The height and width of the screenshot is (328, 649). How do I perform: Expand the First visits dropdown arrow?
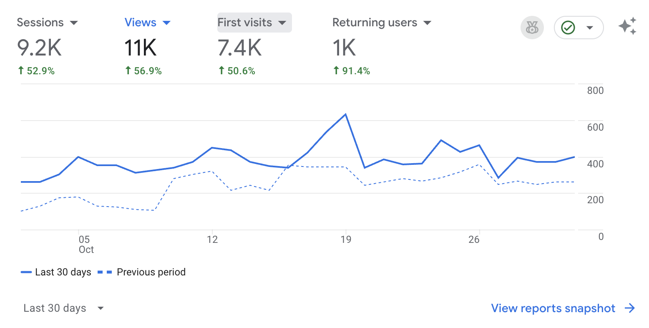pos(282,23)
